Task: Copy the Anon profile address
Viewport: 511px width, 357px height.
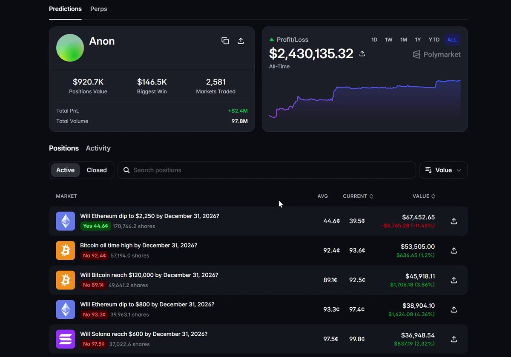Action: (x=225, y=41)
